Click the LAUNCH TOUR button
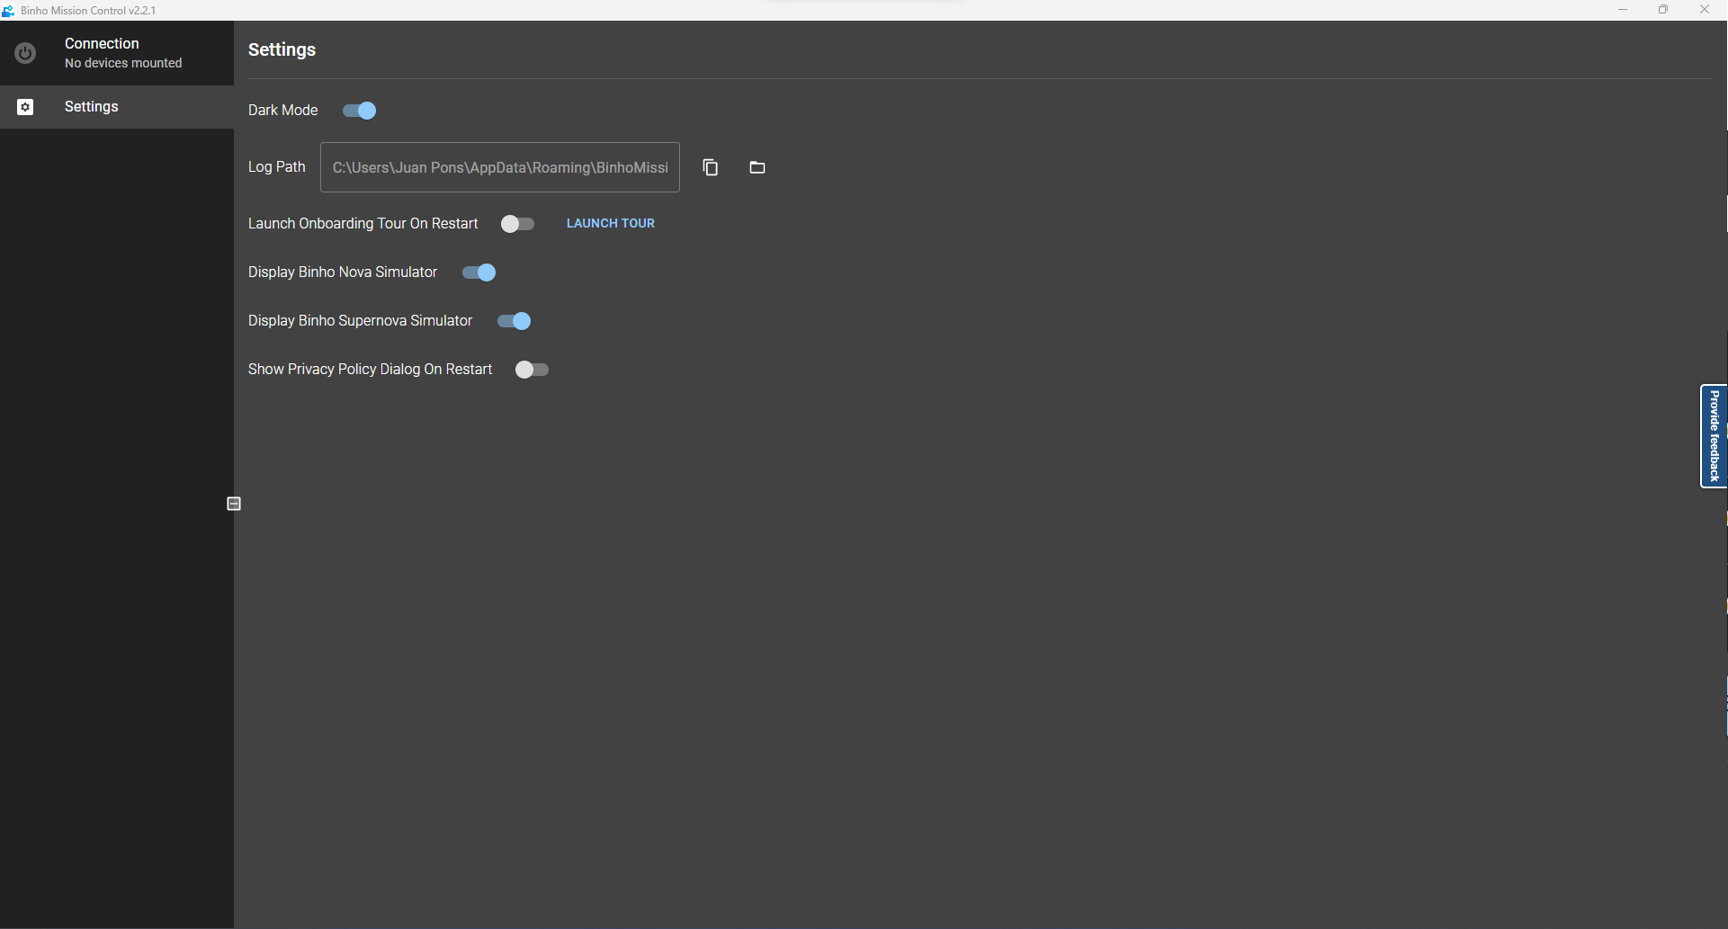Screen dimensions: 1728x929 (611, 223)
